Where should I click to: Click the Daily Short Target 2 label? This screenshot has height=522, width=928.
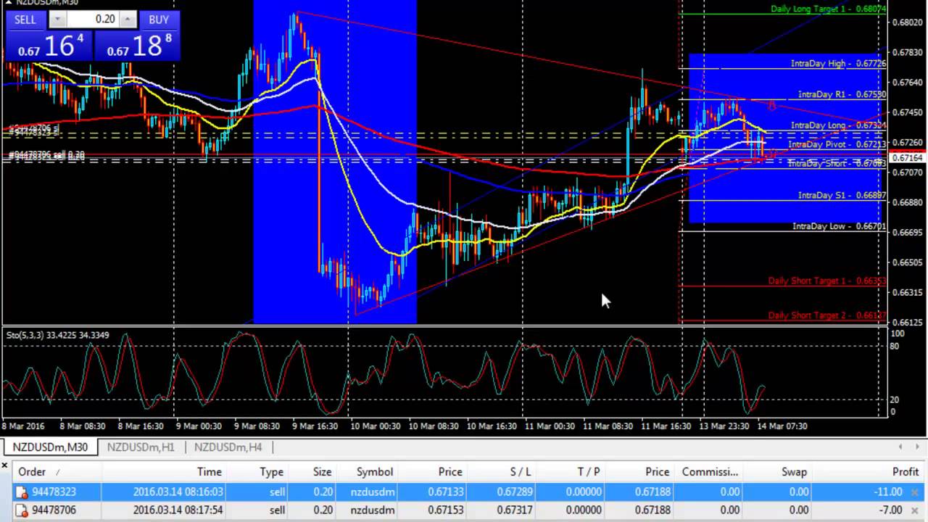point(826,315)
